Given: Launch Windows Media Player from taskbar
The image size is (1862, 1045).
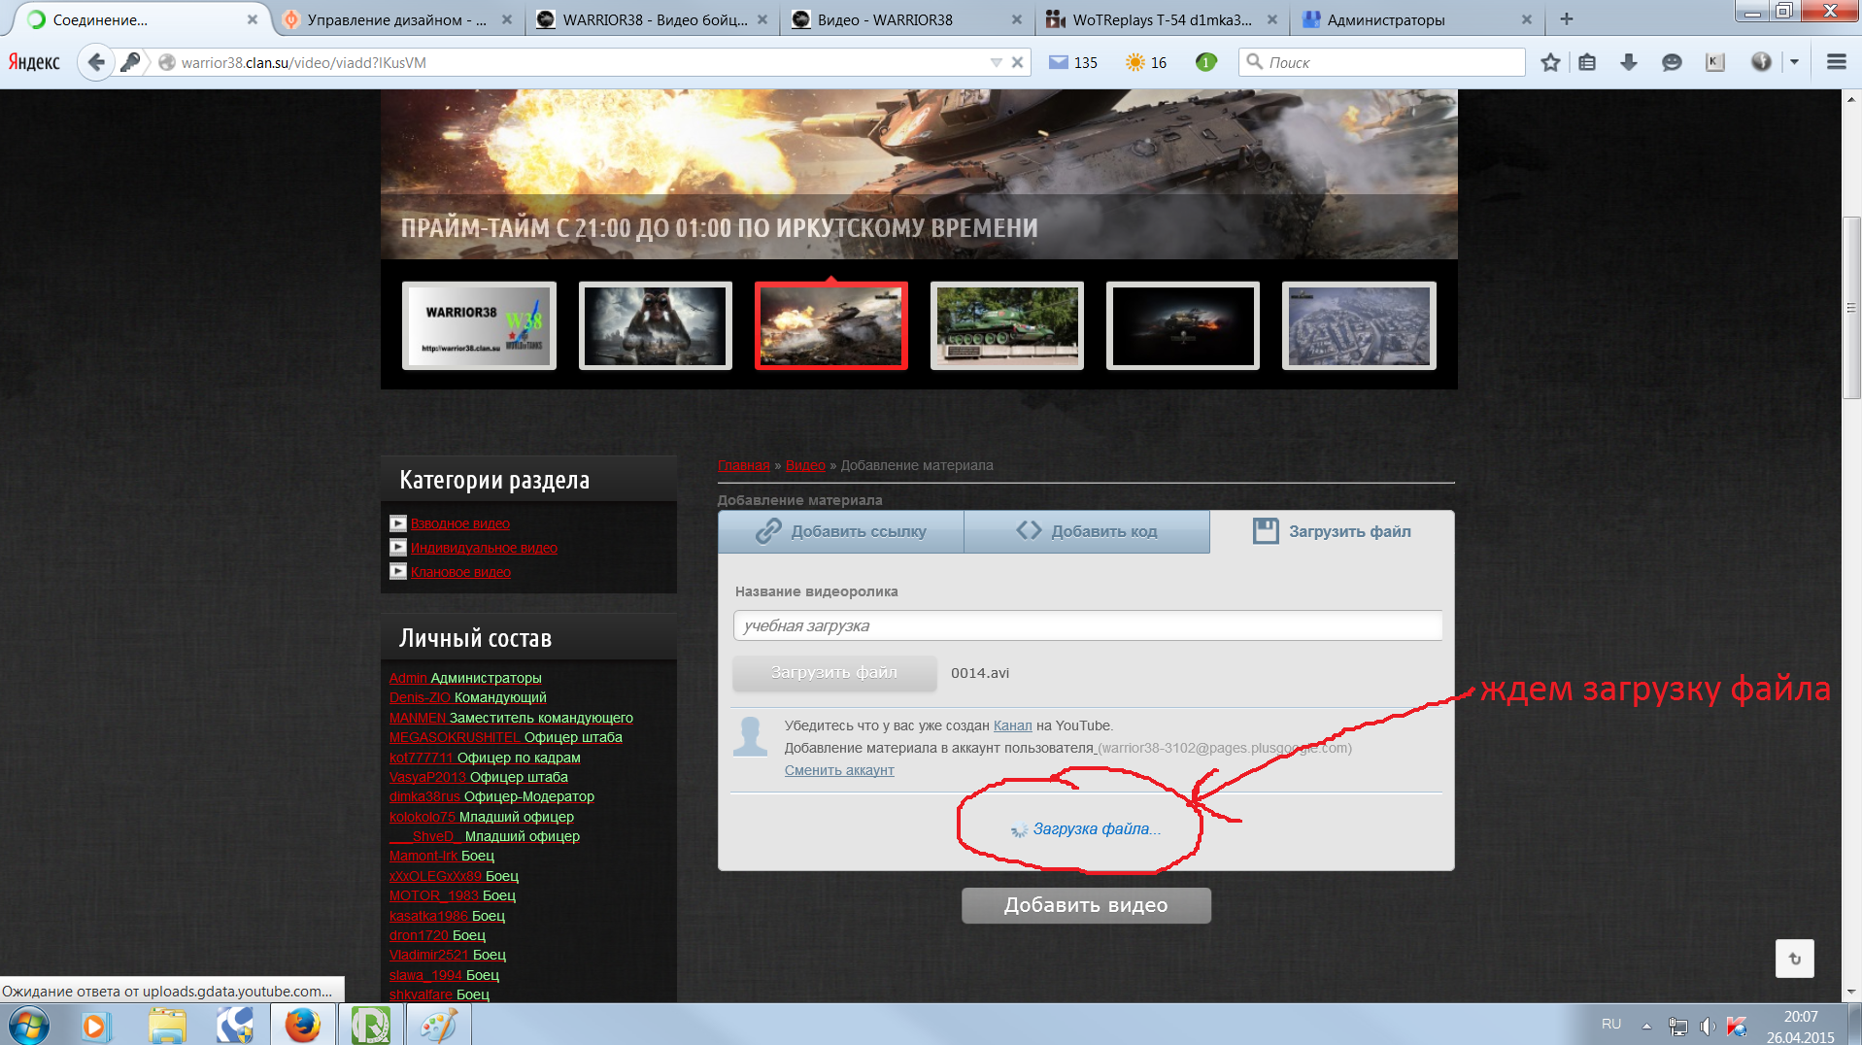Looking at the screenshot, I should 95,1026.
